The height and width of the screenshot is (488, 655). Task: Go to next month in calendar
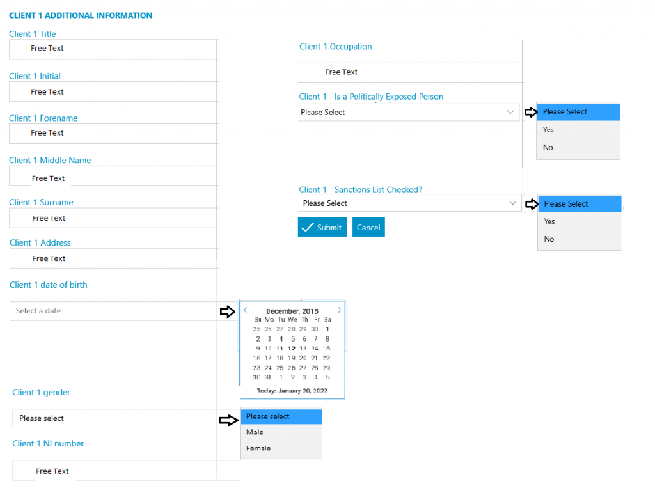pos(339,310)
